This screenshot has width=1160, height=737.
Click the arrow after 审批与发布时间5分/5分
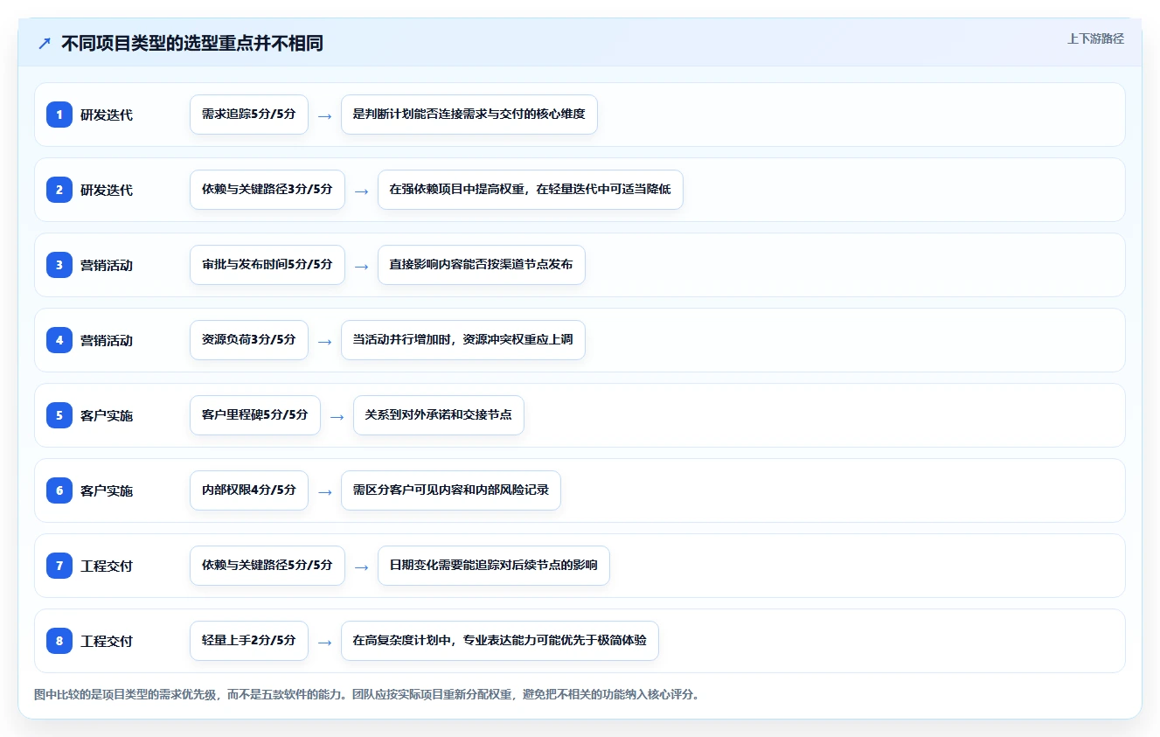(361, 266)
